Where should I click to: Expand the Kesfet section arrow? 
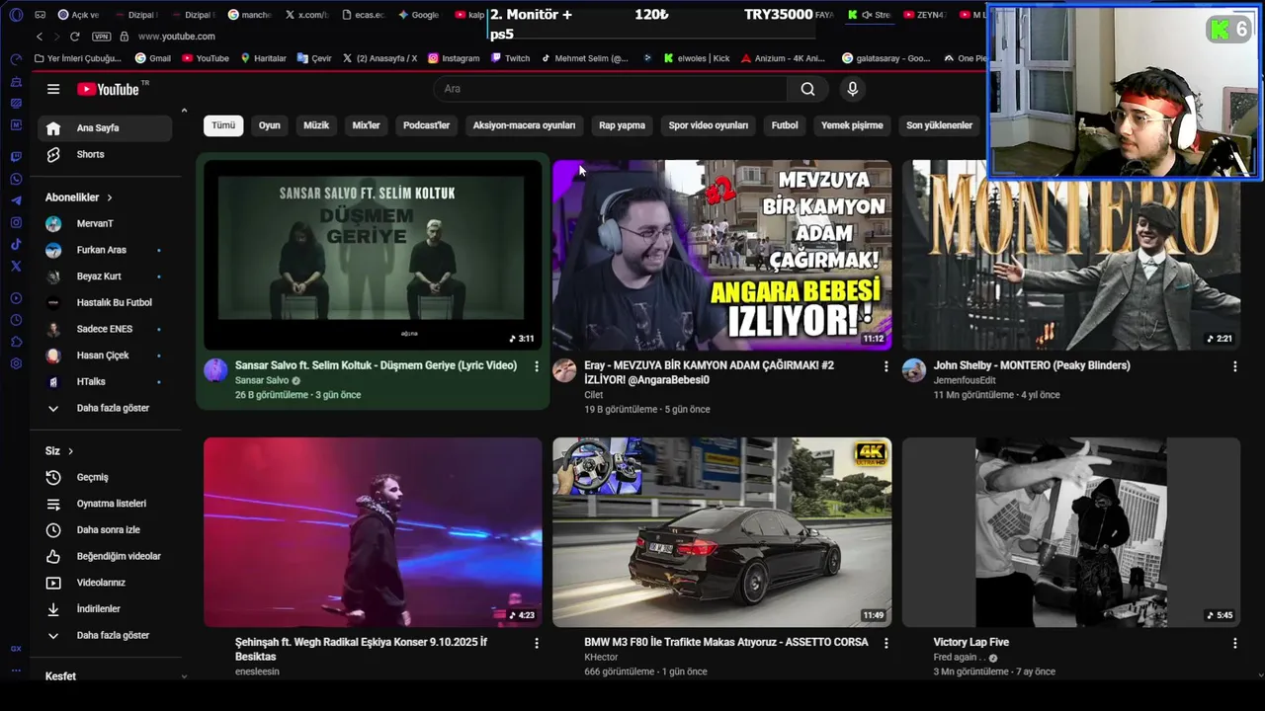[x=184, y=676]
